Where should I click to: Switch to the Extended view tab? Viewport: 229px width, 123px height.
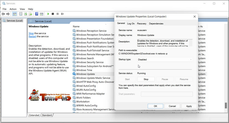[x=34, y=115]
